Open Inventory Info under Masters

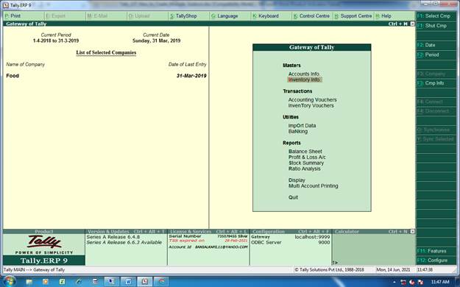[304, 79]
